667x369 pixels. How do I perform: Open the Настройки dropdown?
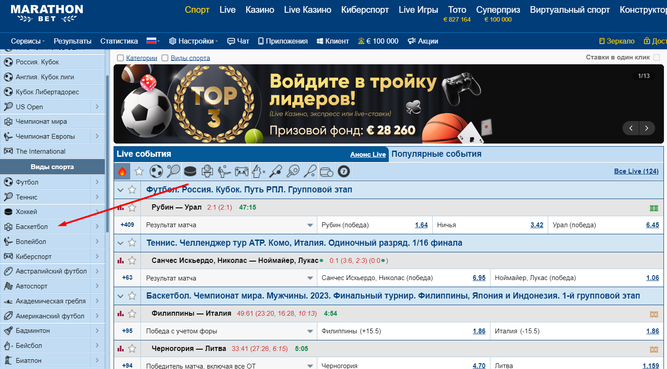(x=193, y=41)
